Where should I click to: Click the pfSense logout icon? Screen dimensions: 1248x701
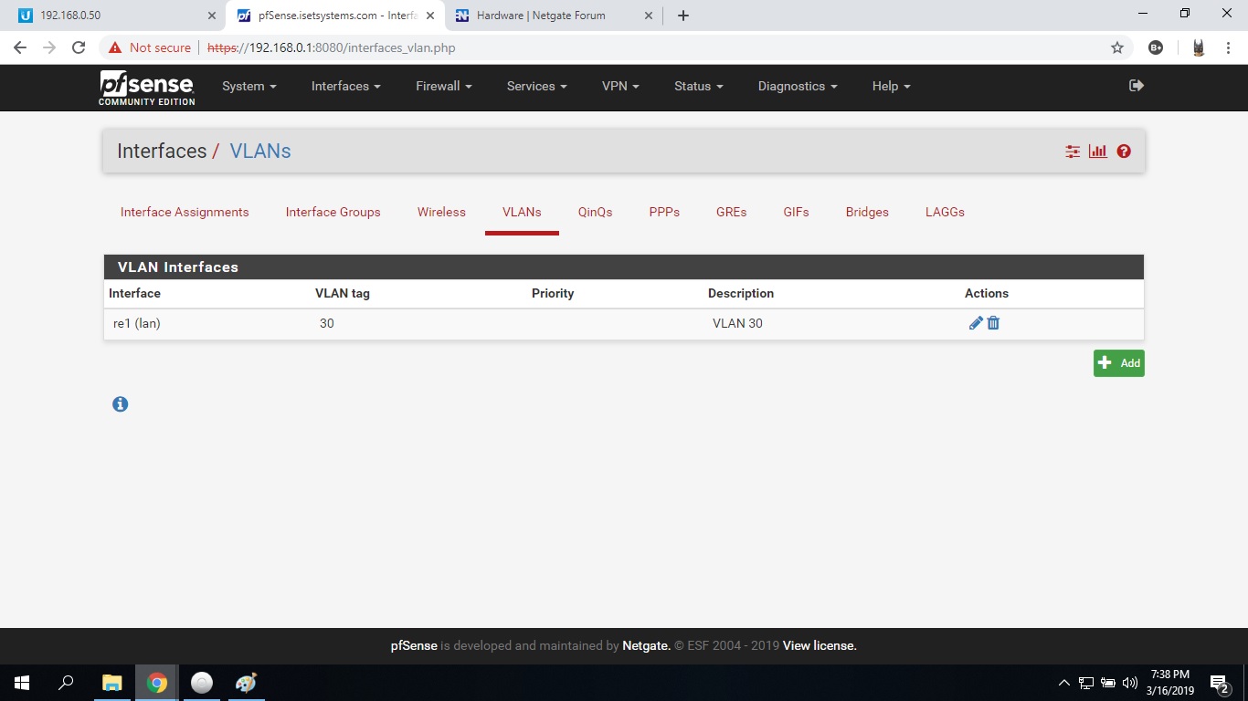[x=1137, y=86]
